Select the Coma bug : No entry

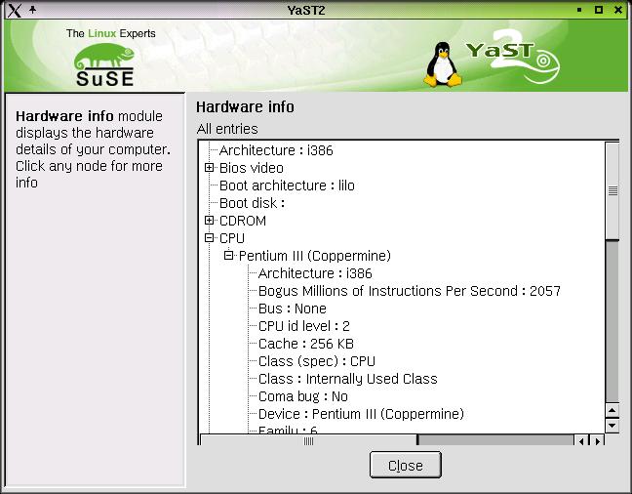click(302, 396)
